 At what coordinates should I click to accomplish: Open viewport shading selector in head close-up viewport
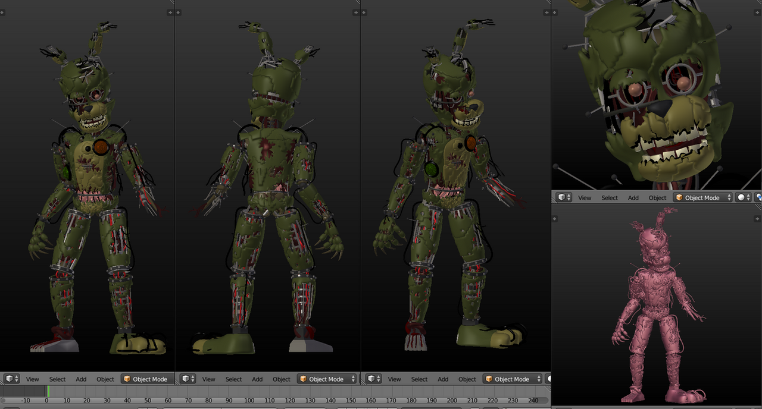click(x=743, y=197)
